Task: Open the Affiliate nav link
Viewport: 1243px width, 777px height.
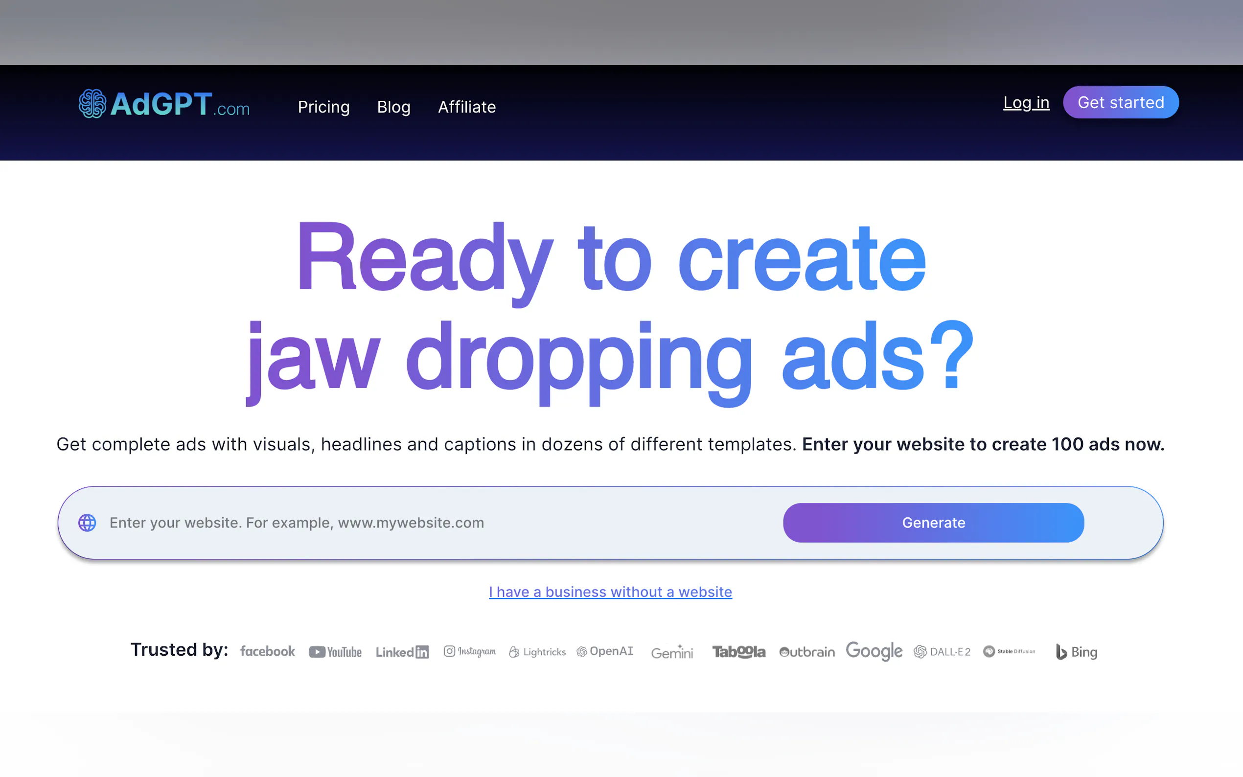Action: coord(466,107)
